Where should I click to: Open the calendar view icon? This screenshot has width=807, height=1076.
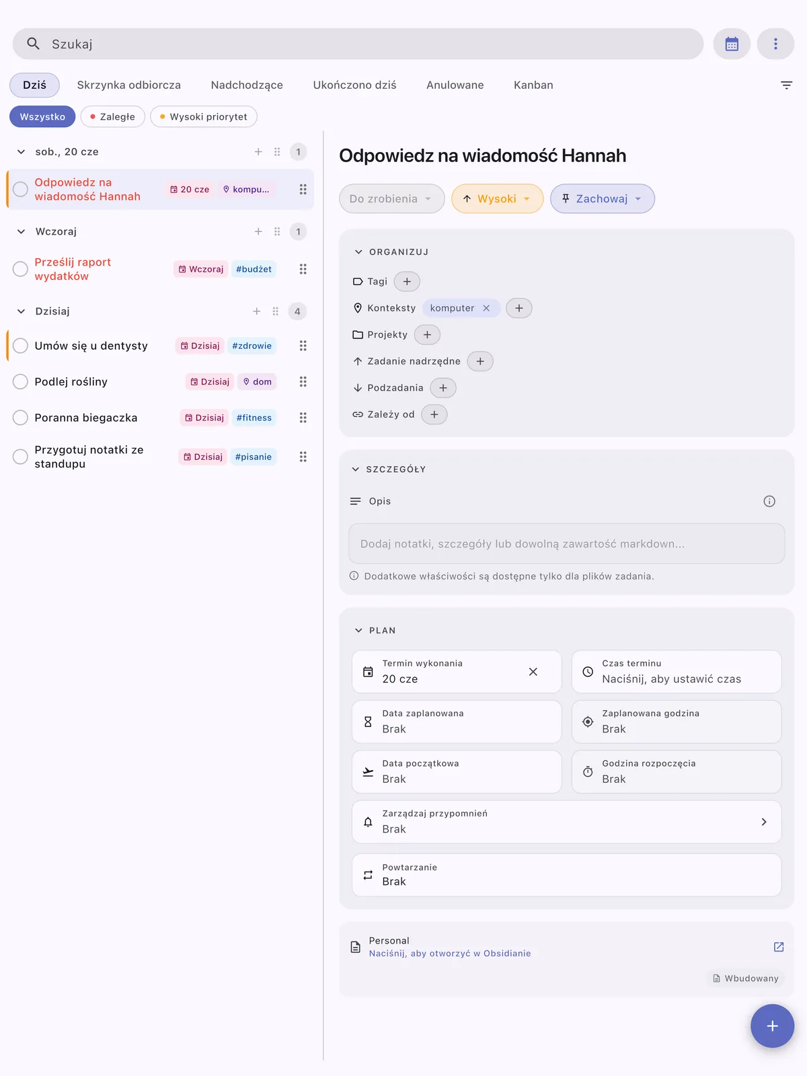point(732,44)
